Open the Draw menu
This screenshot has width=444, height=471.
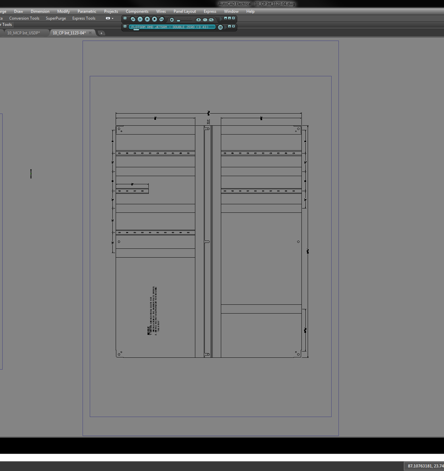point(18,11)
